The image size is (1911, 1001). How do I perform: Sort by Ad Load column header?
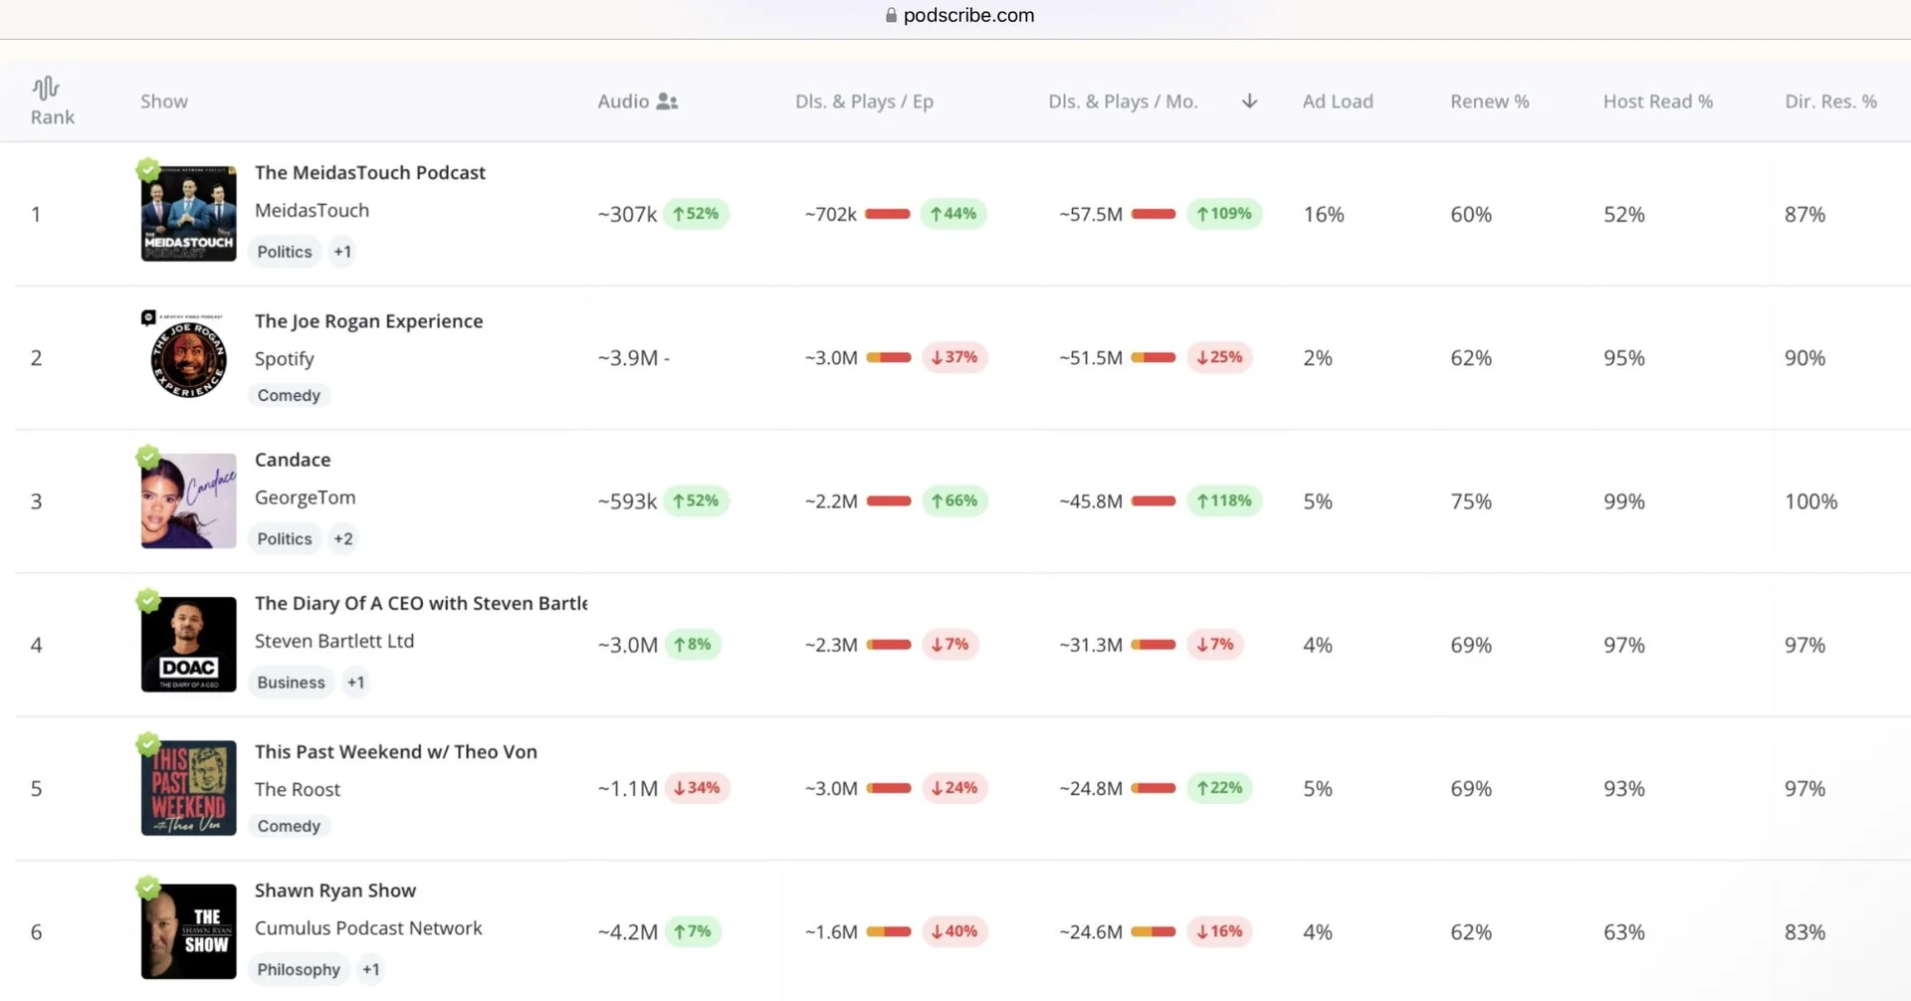[x=1338, y=101]
